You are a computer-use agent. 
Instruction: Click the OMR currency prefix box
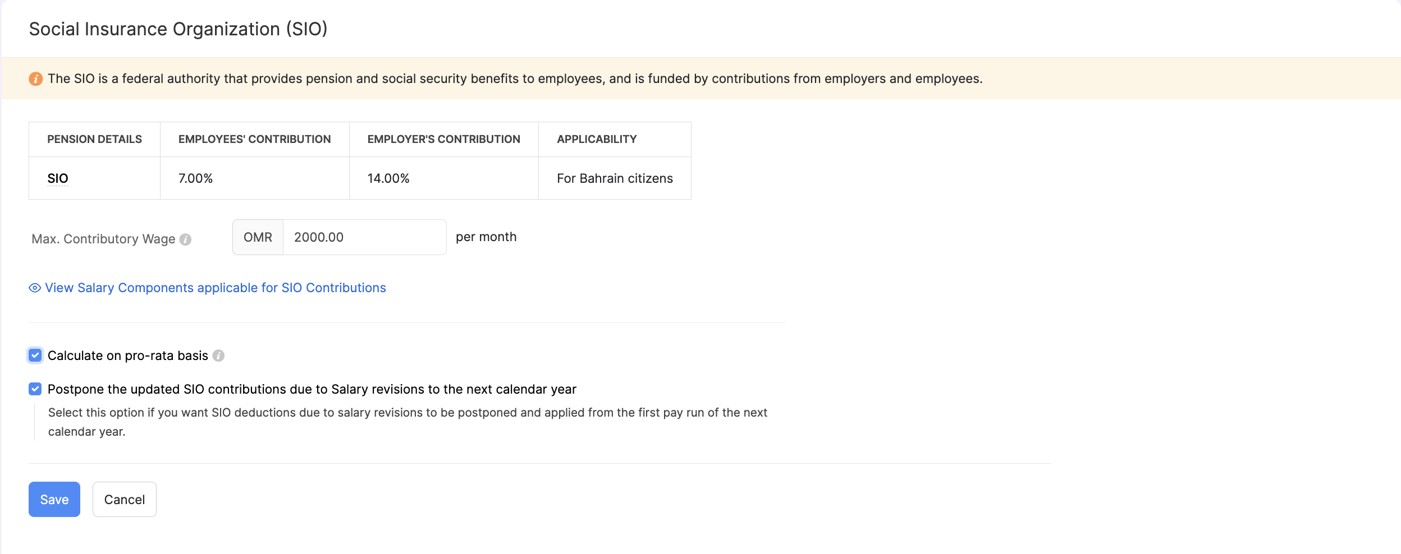pos(258,237)
